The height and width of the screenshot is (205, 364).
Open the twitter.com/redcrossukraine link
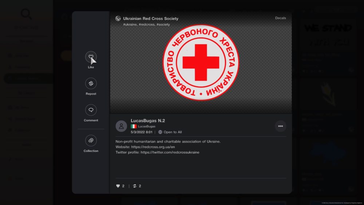170,152
